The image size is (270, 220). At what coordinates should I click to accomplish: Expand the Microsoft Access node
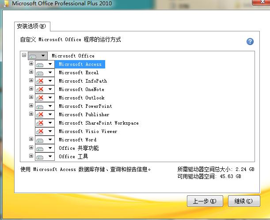coord(31,64)
